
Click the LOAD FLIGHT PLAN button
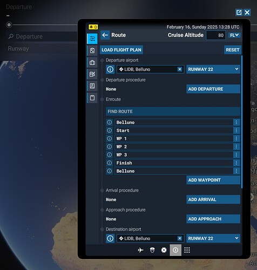pos(121,50)
